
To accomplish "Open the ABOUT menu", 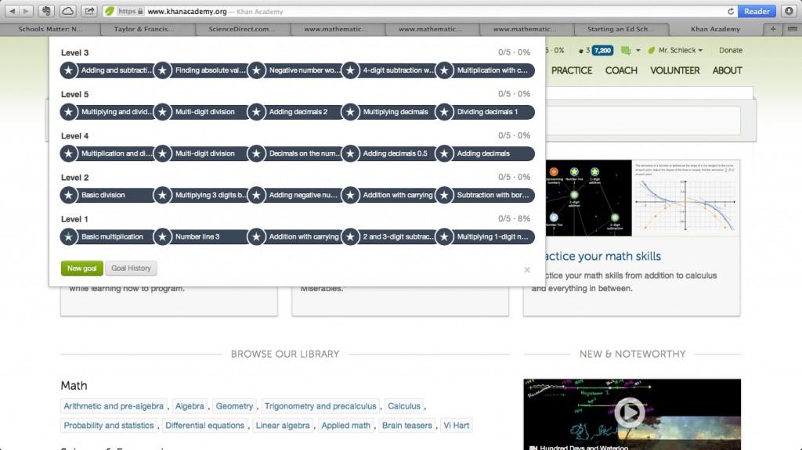I will [x=727, y=70].
